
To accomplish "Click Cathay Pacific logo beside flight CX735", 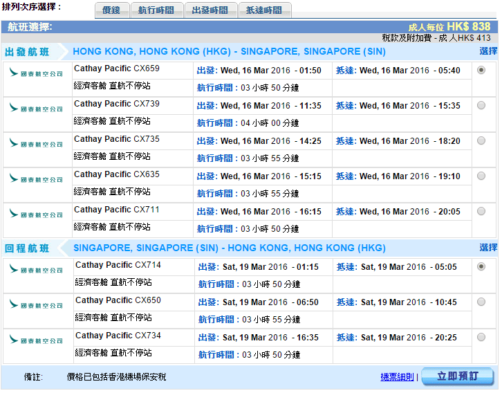I will pos(37,144).
